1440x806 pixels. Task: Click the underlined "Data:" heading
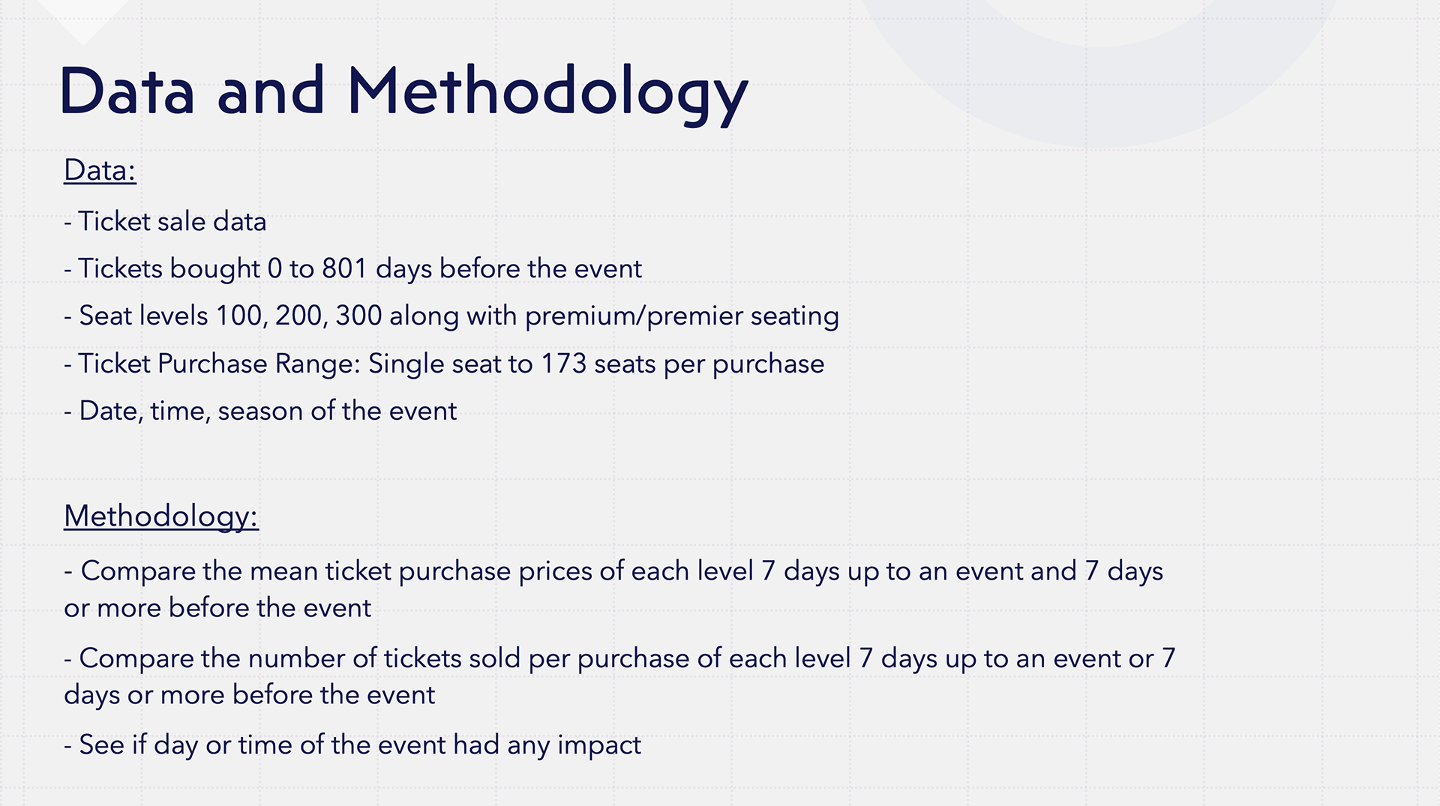100,170
